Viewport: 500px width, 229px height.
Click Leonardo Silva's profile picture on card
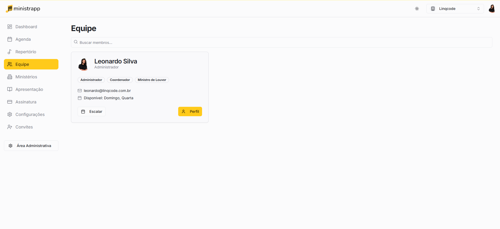coord(83,64)
